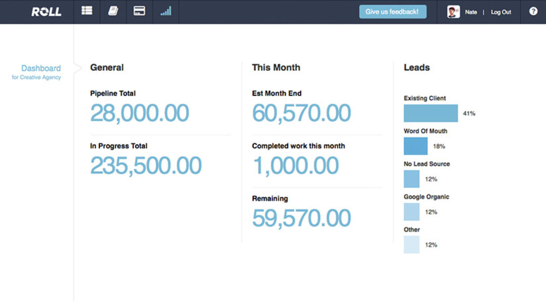
Task: Click the Existing Client label
Action: click(x=425, y=98)
